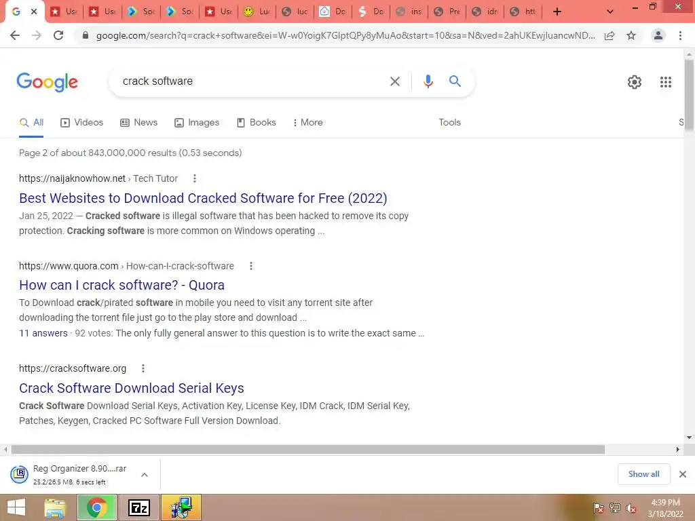This screenshot has width=695, height=521.
Task: Switch to the ins tab
Action: click(x=409, y=12)
